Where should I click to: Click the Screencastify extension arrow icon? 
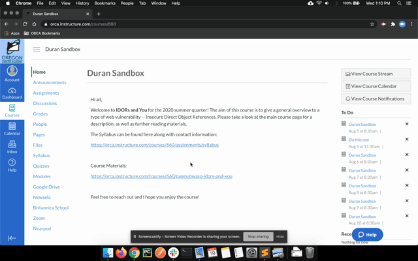[x=383, y=24]
